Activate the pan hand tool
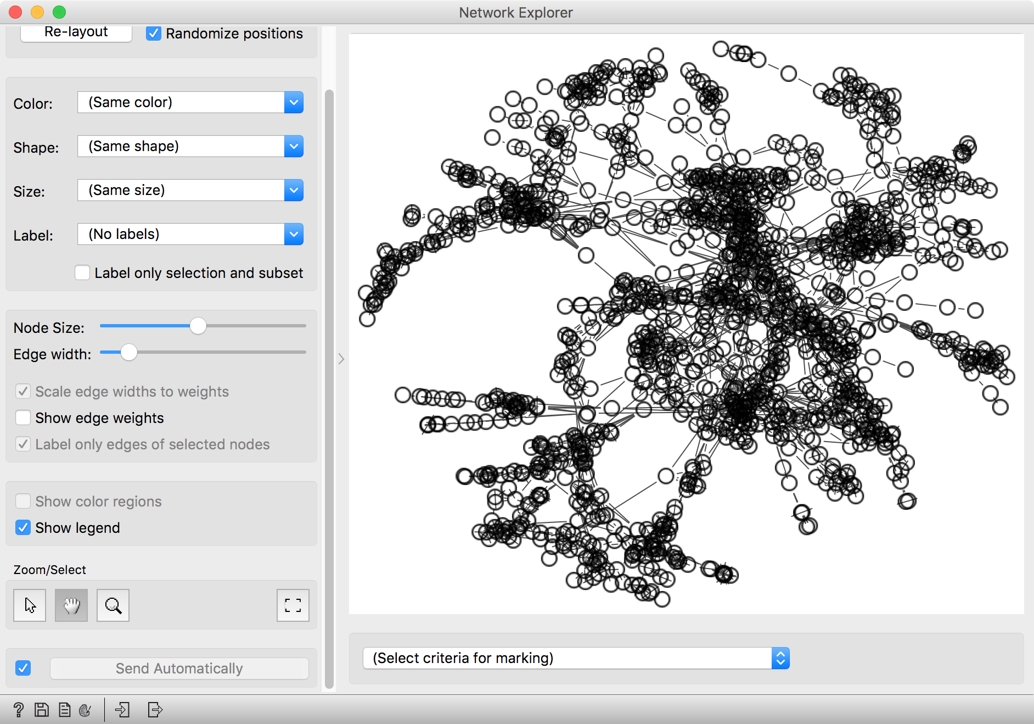 click(x=71, y=605)
